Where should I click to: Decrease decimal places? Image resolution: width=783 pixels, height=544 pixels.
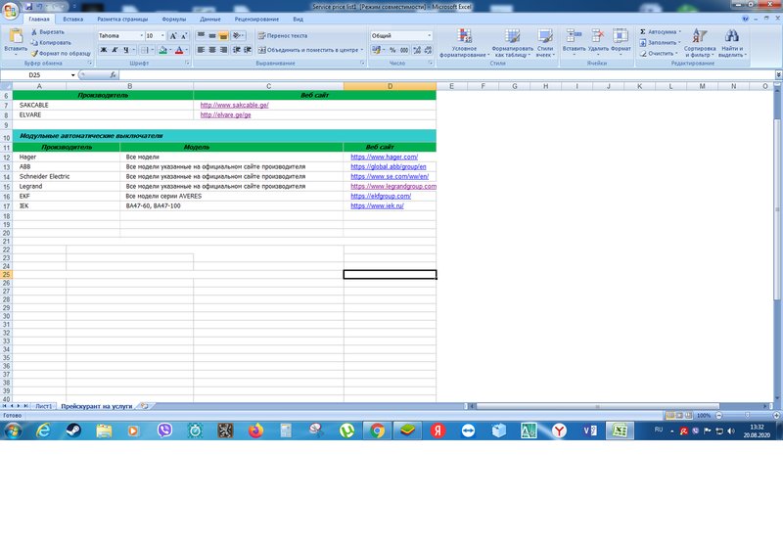point(428,50)
